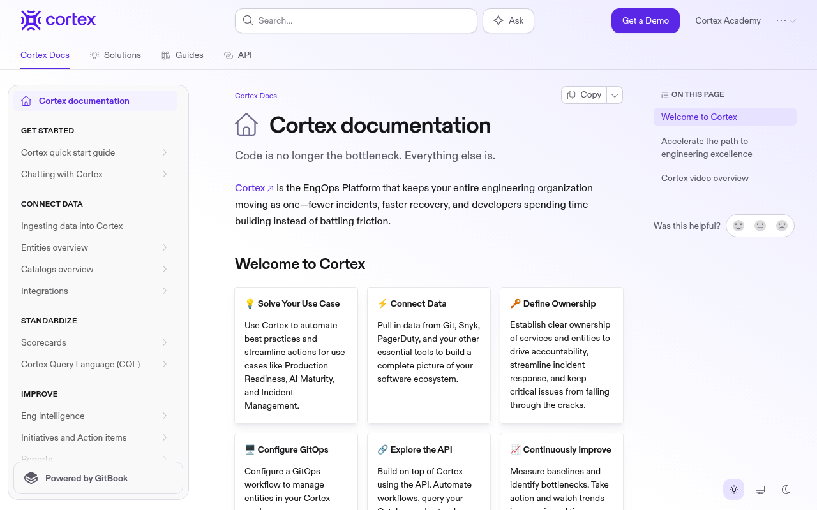Click the GitBook logo icon
The image size is (817, 510).
point(31,478)
